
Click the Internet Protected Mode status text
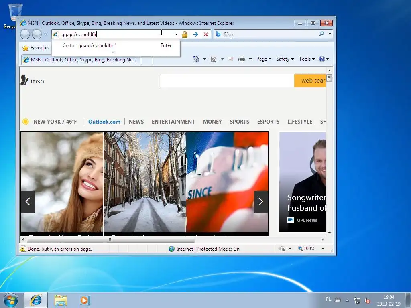tap(208, 249)
